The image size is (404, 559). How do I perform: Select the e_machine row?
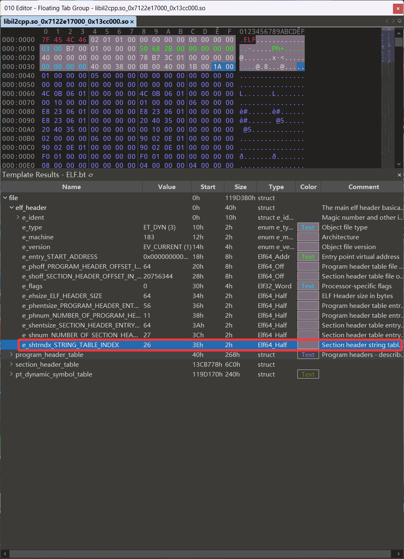coord(202,237)
